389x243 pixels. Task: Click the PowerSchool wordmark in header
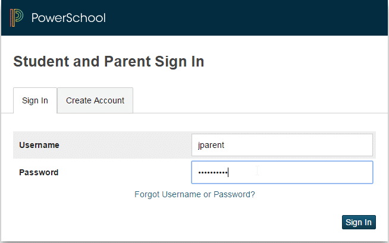(x=68, y=18)
